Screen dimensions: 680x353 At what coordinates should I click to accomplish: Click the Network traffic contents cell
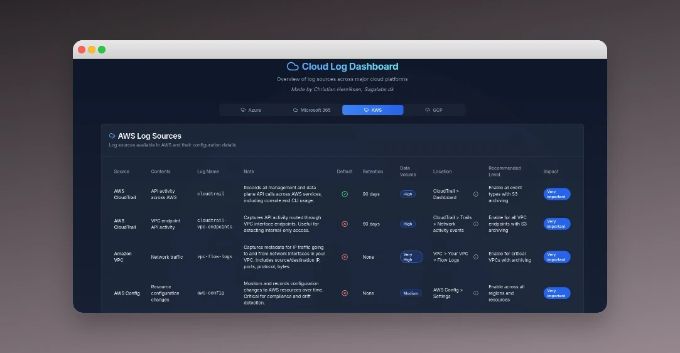pyautogui.click(x=167, y=257)
